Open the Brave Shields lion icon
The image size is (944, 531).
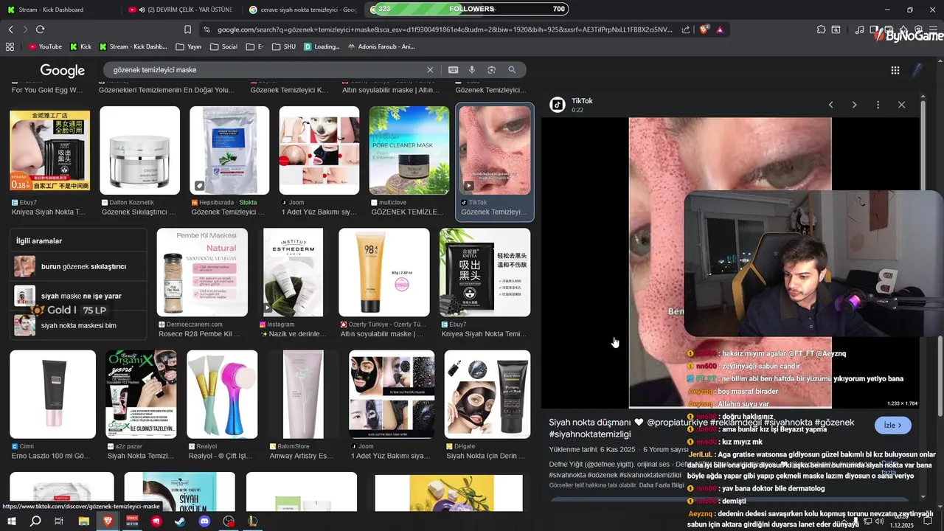click(x=704, y=29)
